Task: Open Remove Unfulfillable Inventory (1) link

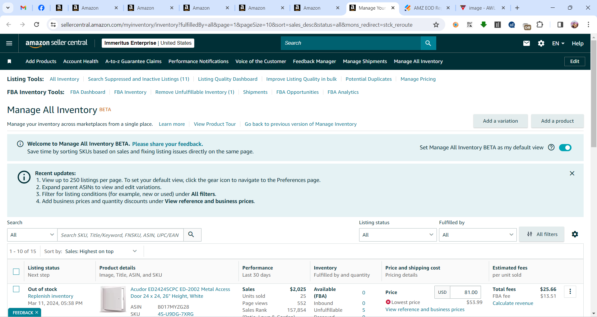Action: point(195,92)
